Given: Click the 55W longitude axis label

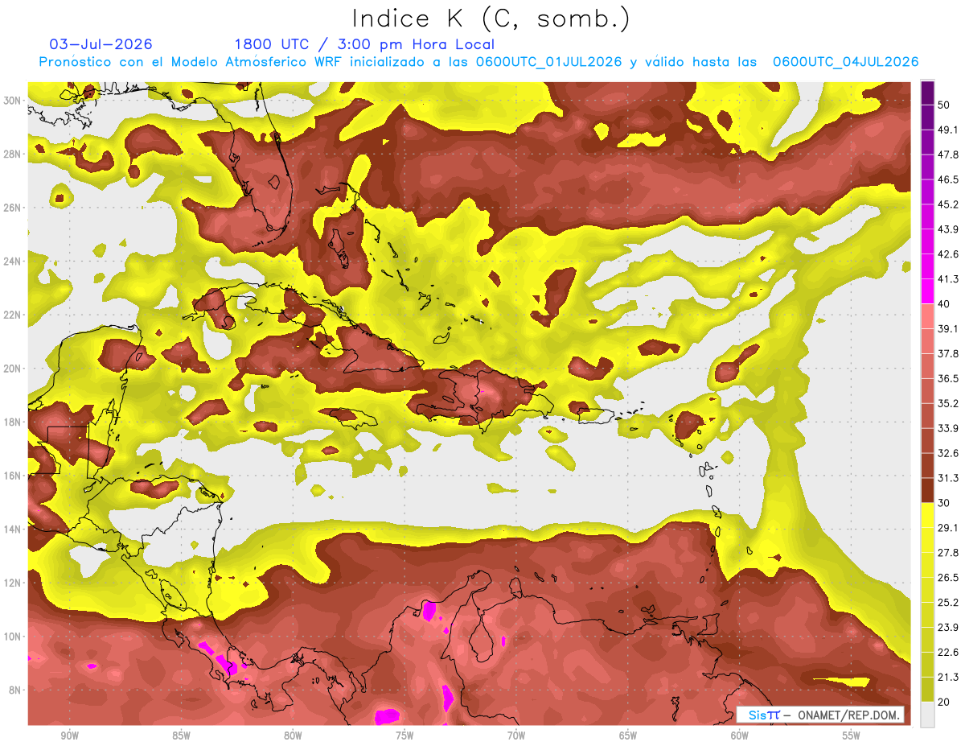Looking at the screenshot, I should point(852,735).
